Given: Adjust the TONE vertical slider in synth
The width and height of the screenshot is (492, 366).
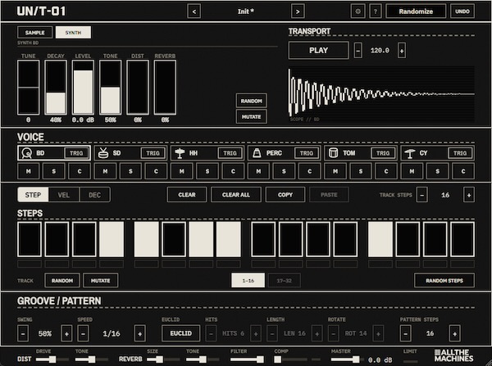Looking at the screenshot, I should coord(111,88).
